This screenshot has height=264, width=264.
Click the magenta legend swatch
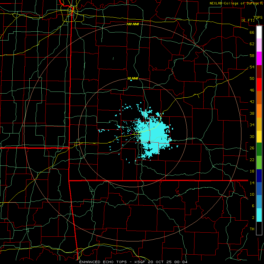pyautogui.click(x=259, y=58)
